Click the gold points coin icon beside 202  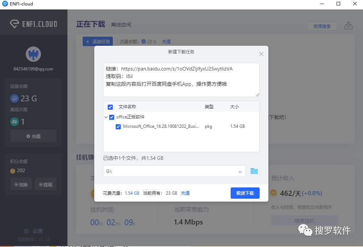13,171
